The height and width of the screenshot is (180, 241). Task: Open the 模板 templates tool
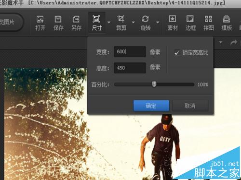(x=227, y=23)
